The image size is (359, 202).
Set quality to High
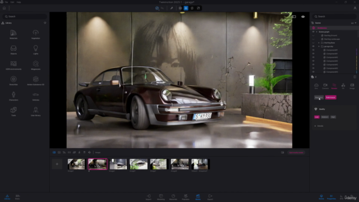coord(333,117)
